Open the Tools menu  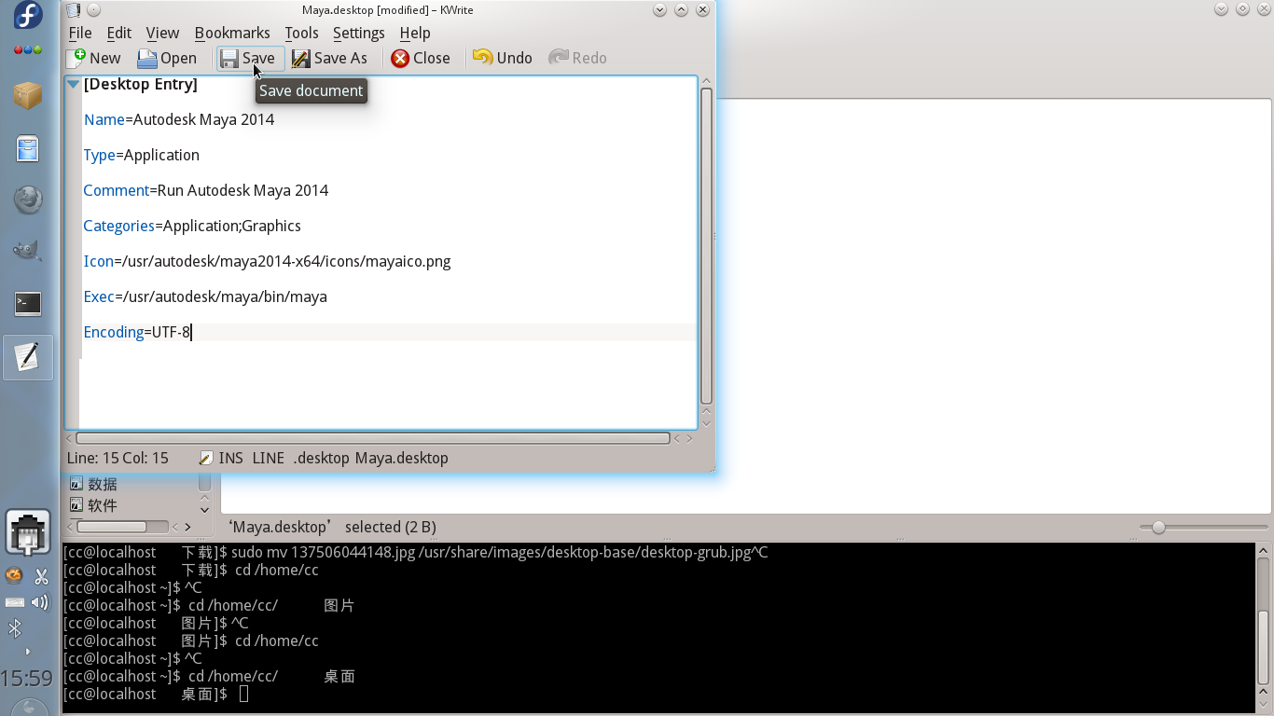301,33
